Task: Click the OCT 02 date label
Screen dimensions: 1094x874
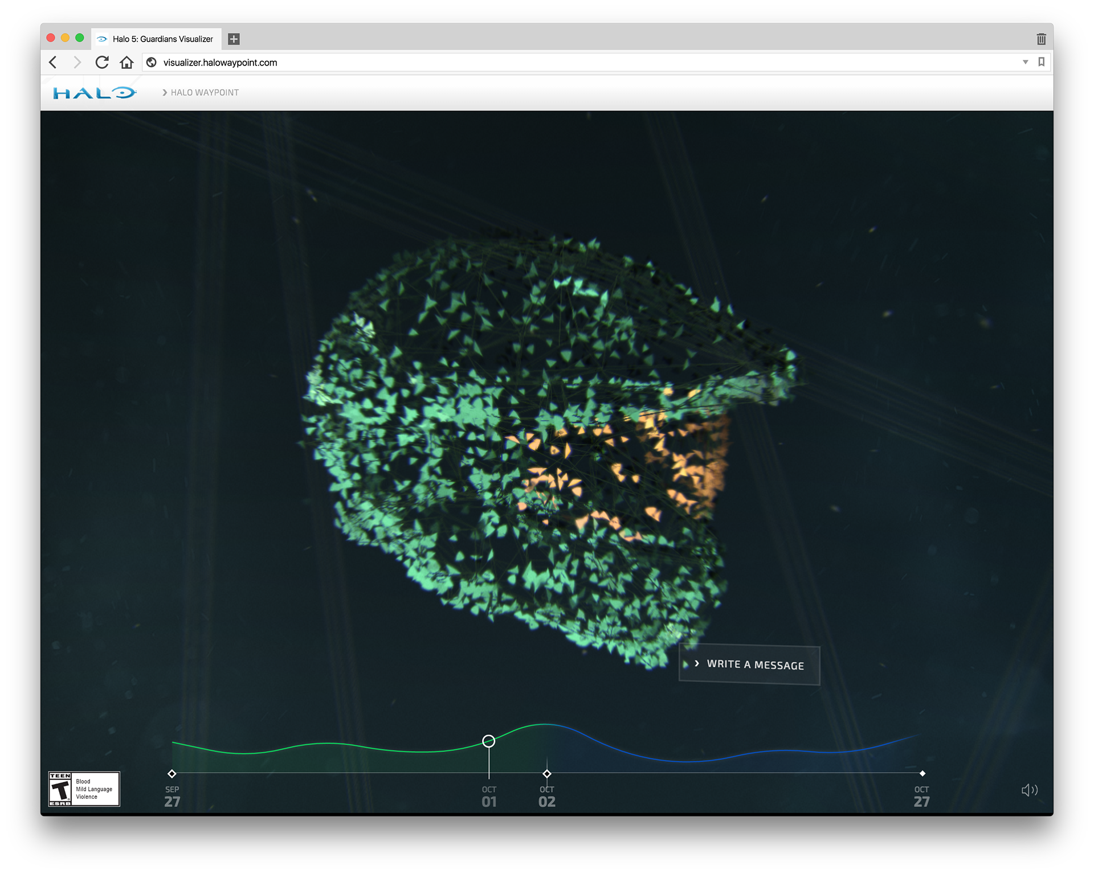Action: (547, 797)
